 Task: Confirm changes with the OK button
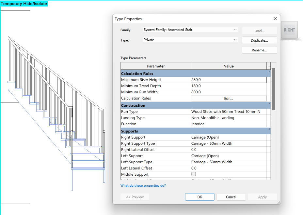tap(199, 197)
